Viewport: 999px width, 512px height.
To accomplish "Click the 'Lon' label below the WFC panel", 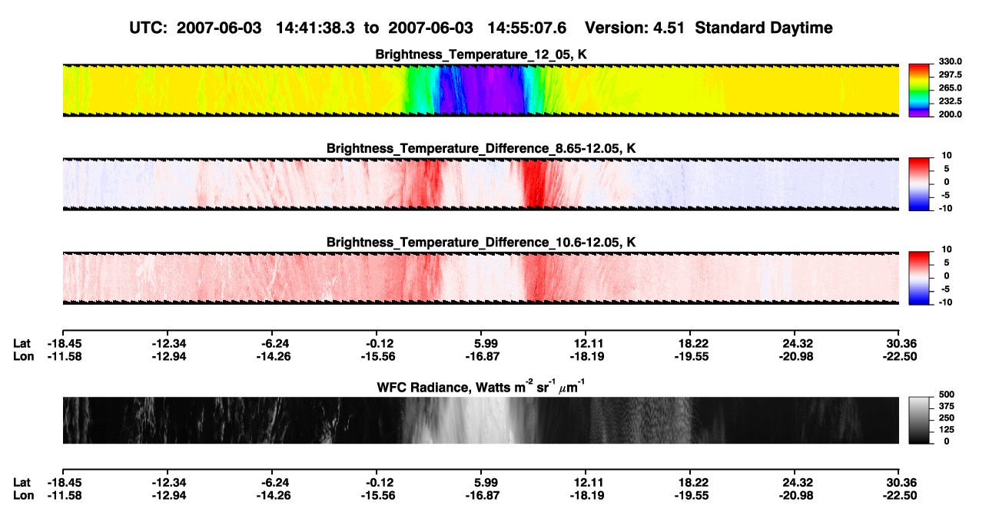I will (x=23, y=495).
